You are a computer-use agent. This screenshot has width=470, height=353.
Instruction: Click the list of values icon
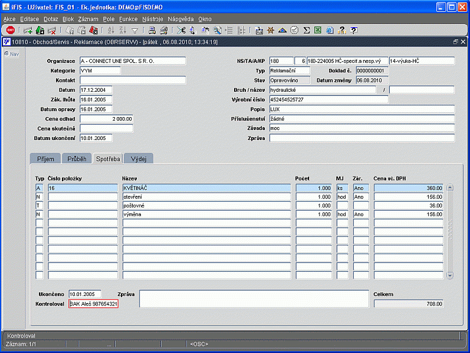tap(229, 30)
